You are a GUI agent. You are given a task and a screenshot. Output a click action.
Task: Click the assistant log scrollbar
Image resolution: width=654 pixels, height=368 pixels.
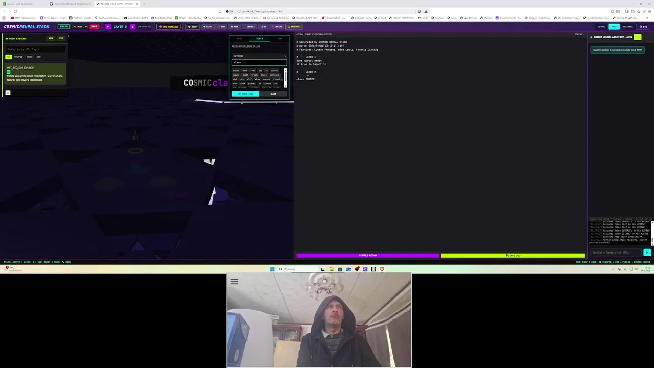tap(652, 233)
